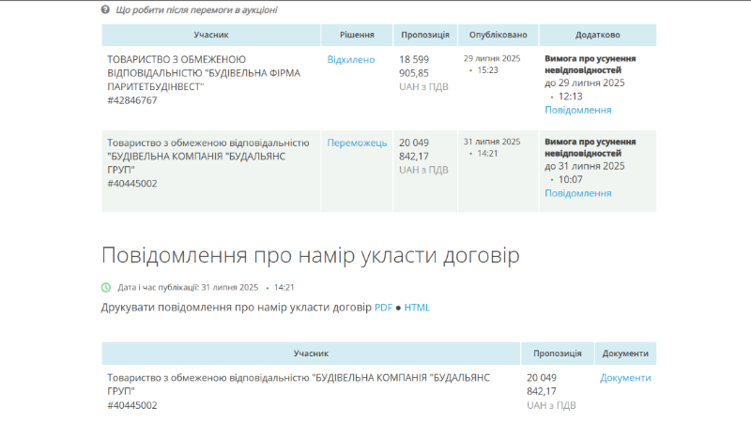
Task: Click the green clock icon by publication date
Action: [106, 287]
